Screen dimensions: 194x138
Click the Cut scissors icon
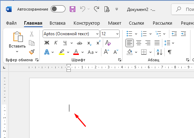[x=32, y=34]
